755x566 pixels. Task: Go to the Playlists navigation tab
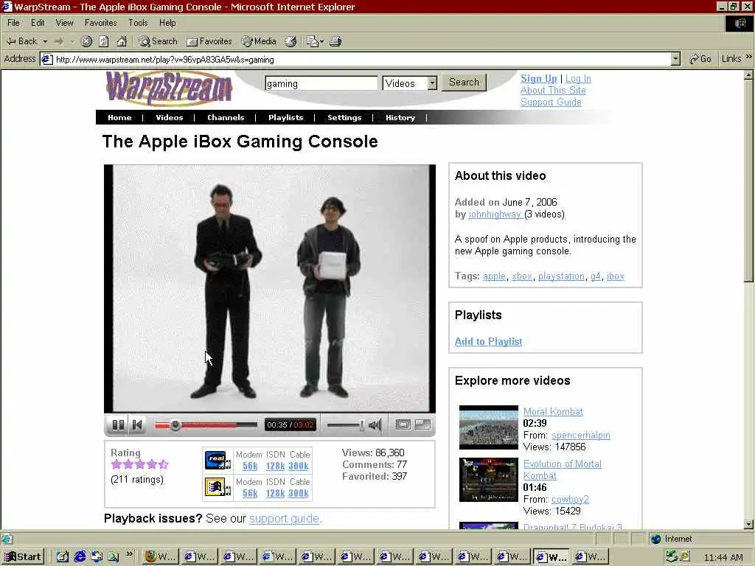285,117
